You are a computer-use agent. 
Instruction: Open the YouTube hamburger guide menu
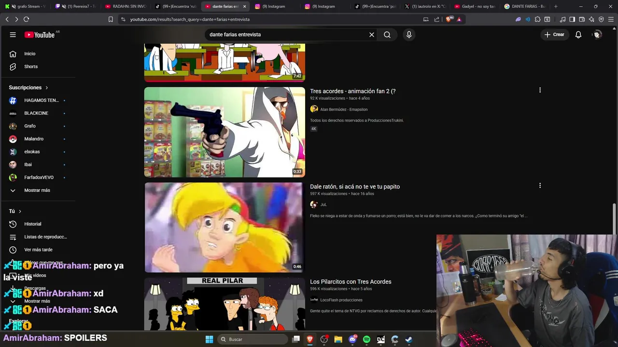[x=13, y=35]
